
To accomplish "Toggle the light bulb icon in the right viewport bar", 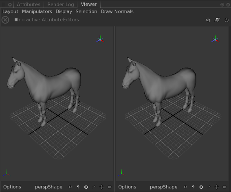I will pyautogui.click(x=193, y=187).
